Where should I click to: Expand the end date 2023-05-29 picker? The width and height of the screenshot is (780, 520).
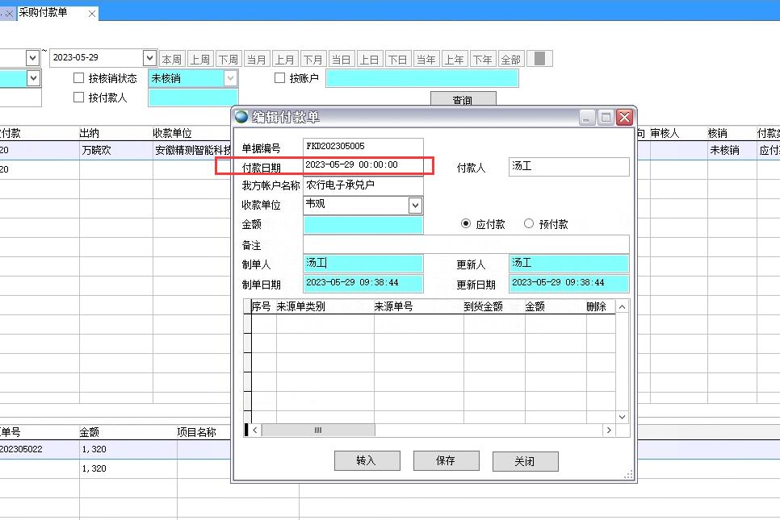click(149, 58)
